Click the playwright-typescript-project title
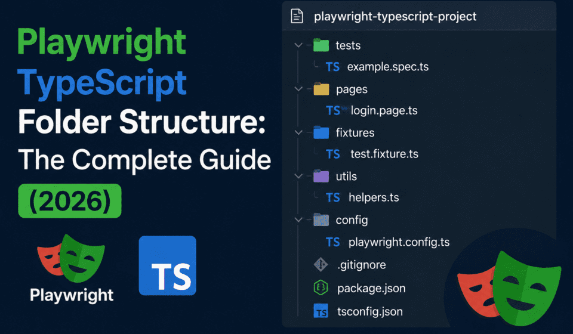The image size is (573, 334). click(395, 17)
